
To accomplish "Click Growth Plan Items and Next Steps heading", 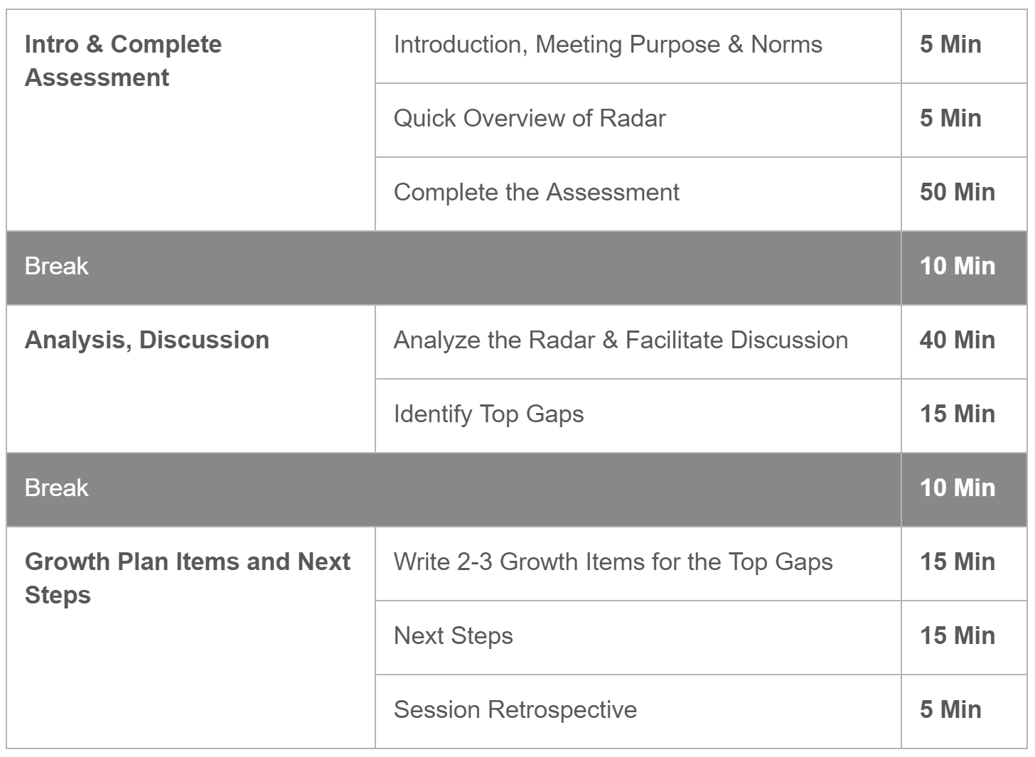I will [x=188, y=578].
